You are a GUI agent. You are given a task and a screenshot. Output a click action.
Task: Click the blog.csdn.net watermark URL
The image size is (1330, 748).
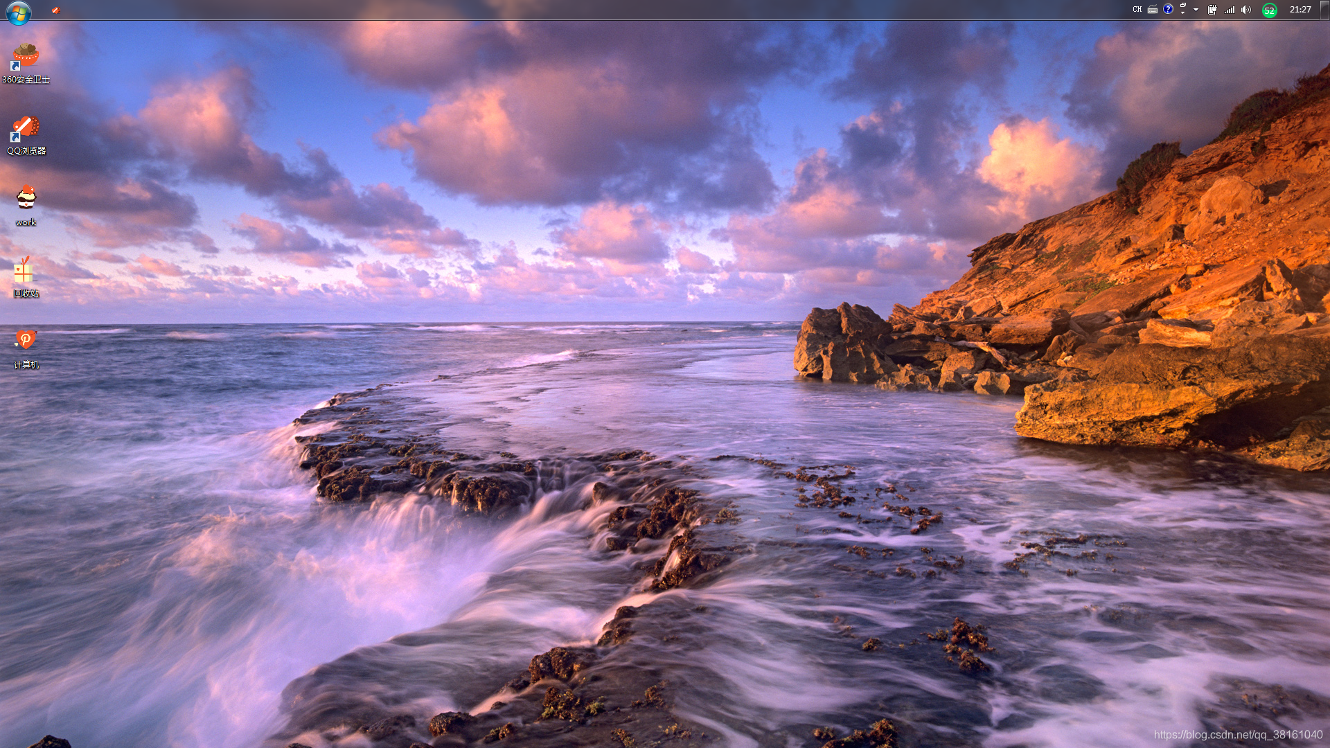1238,735
